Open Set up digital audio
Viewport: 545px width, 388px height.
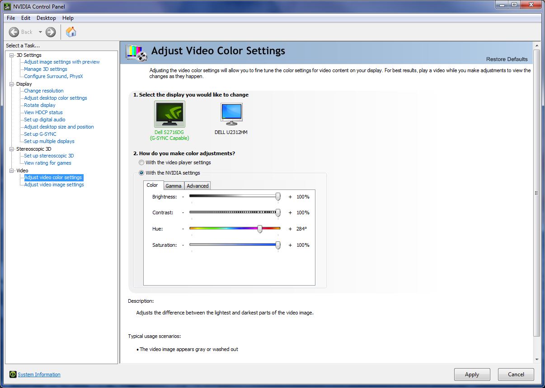pos(45,120)
